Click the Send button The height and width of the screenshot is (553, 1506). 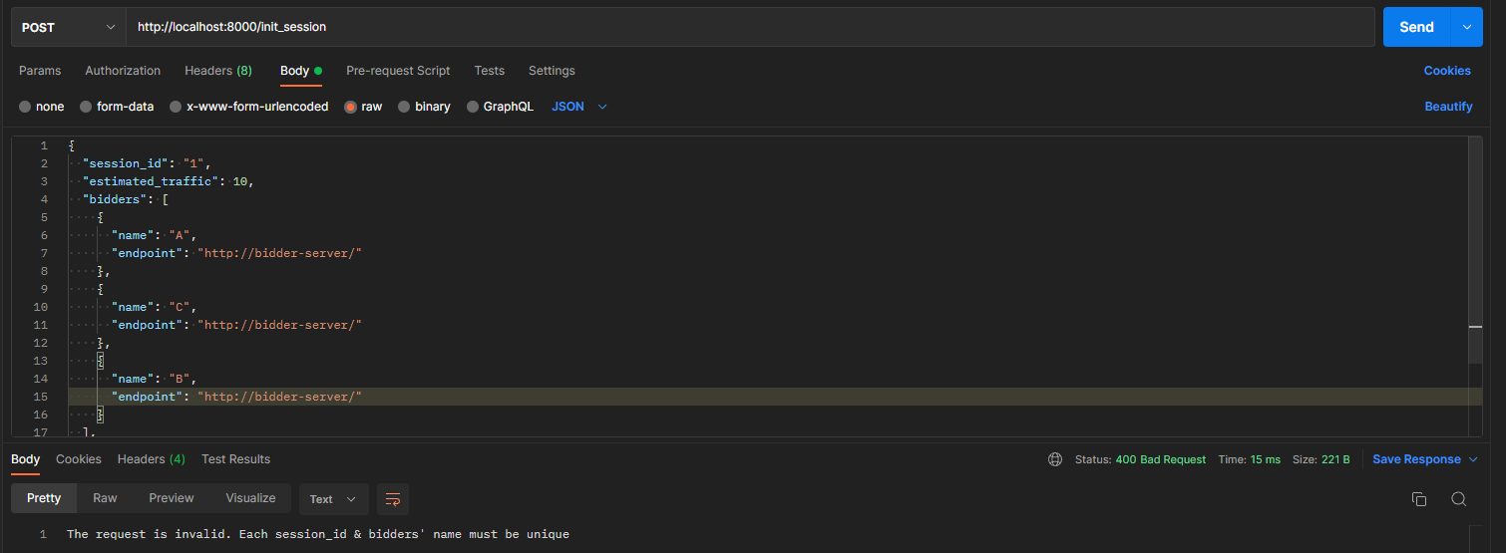pos(1416,27)
